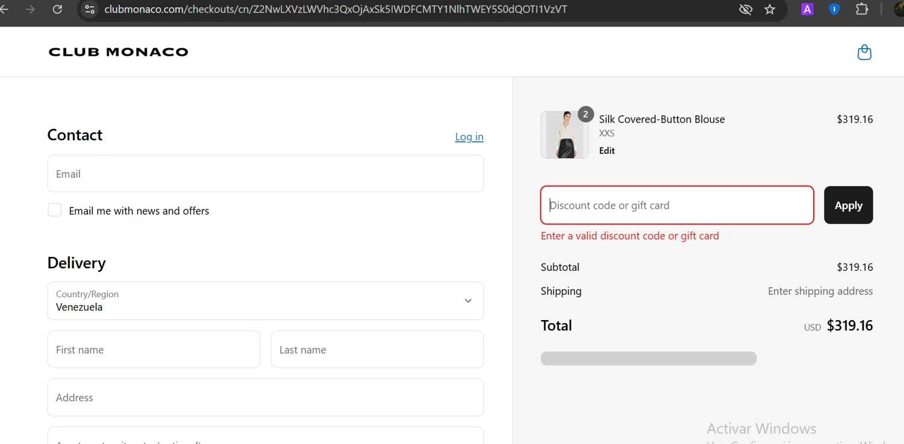The image size is (904, 444).
Task: Open site information icon in address bar
Action: coord(90,9)
